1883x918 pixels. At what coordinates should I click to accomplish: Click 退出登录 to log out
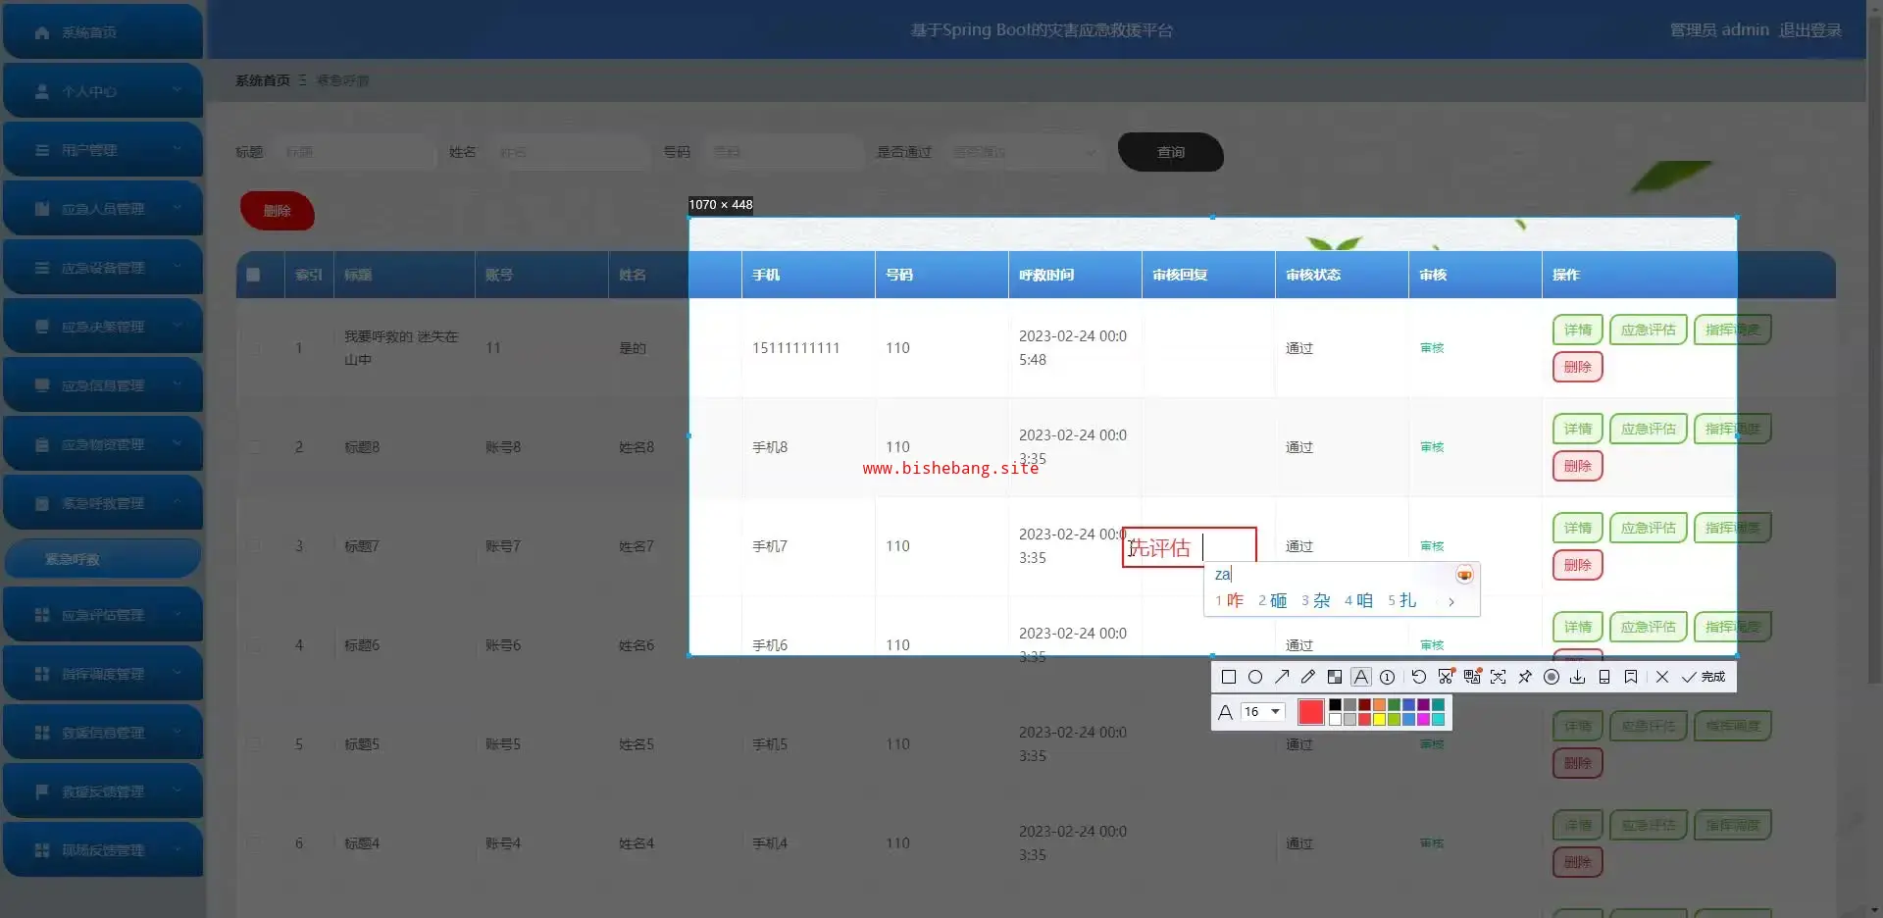click(1810, 30)
